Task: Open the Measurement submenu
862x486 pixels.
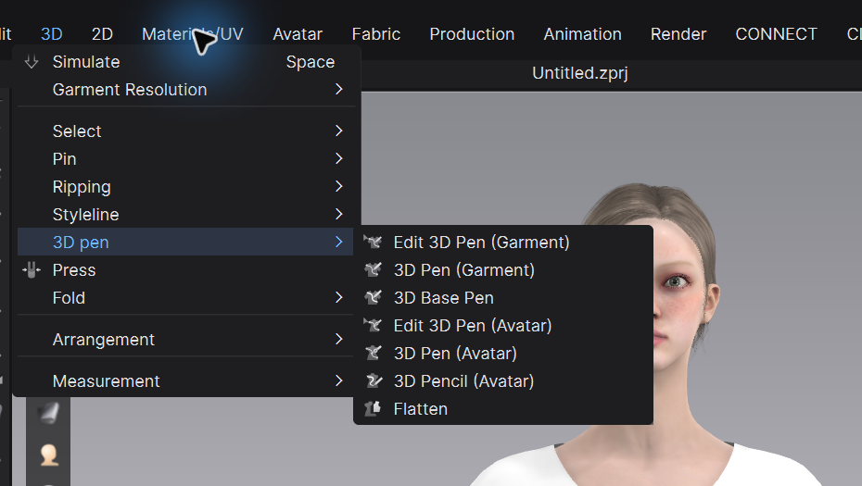Action: coord(338,380)
